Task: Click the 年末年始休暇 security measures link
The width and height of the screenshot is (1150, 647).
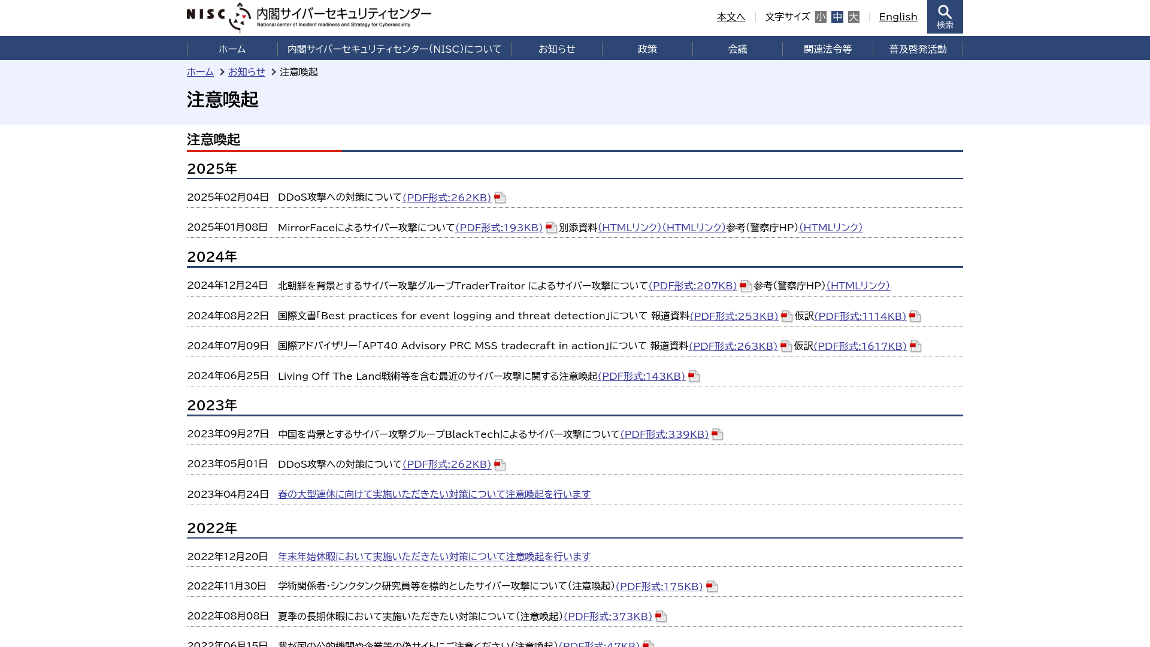Action: point(434,556)
